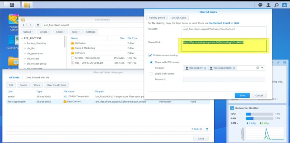Refresh the File Station folder view
The width and height of the screenshot is (290, 143).
pos(38,25)
